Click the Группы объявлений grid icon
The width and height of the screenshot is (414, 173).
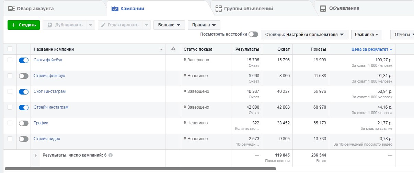[219, 9]
